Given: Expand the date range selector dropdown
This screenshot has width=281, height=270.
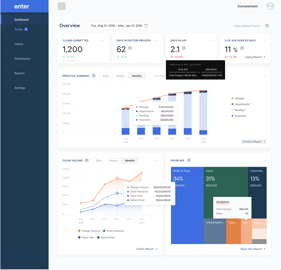Looking at the screenshot, I should coord(119,25).
